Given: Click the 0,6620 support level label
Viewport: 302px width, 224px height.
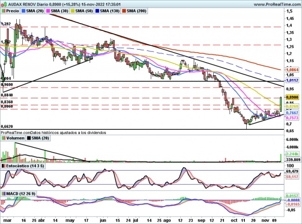Looking at the screenshot, I should (x=7, y=126).
